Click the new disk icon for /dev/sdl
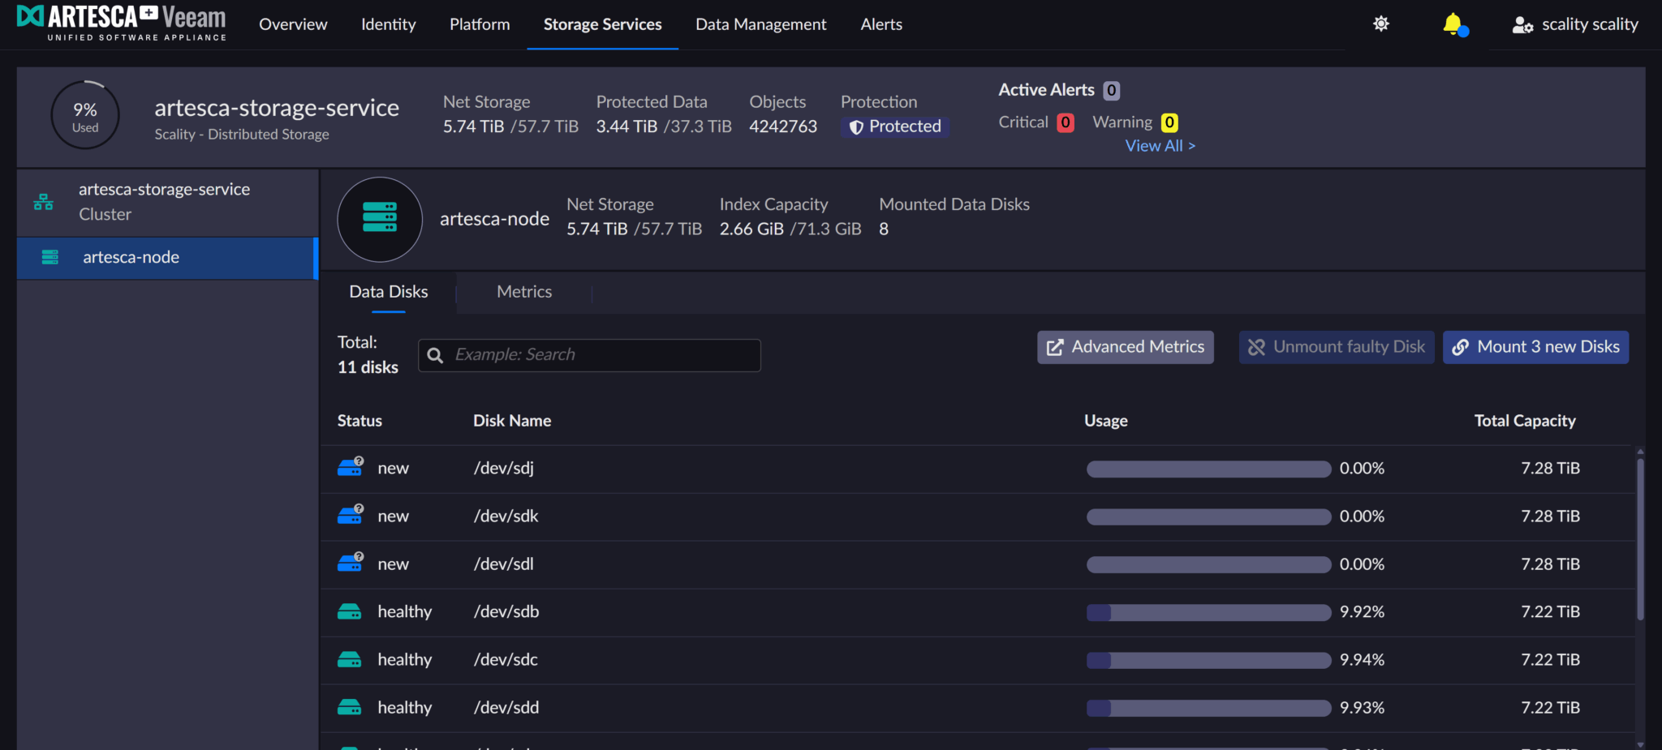The image size is (1662, 750). point(350,564)
